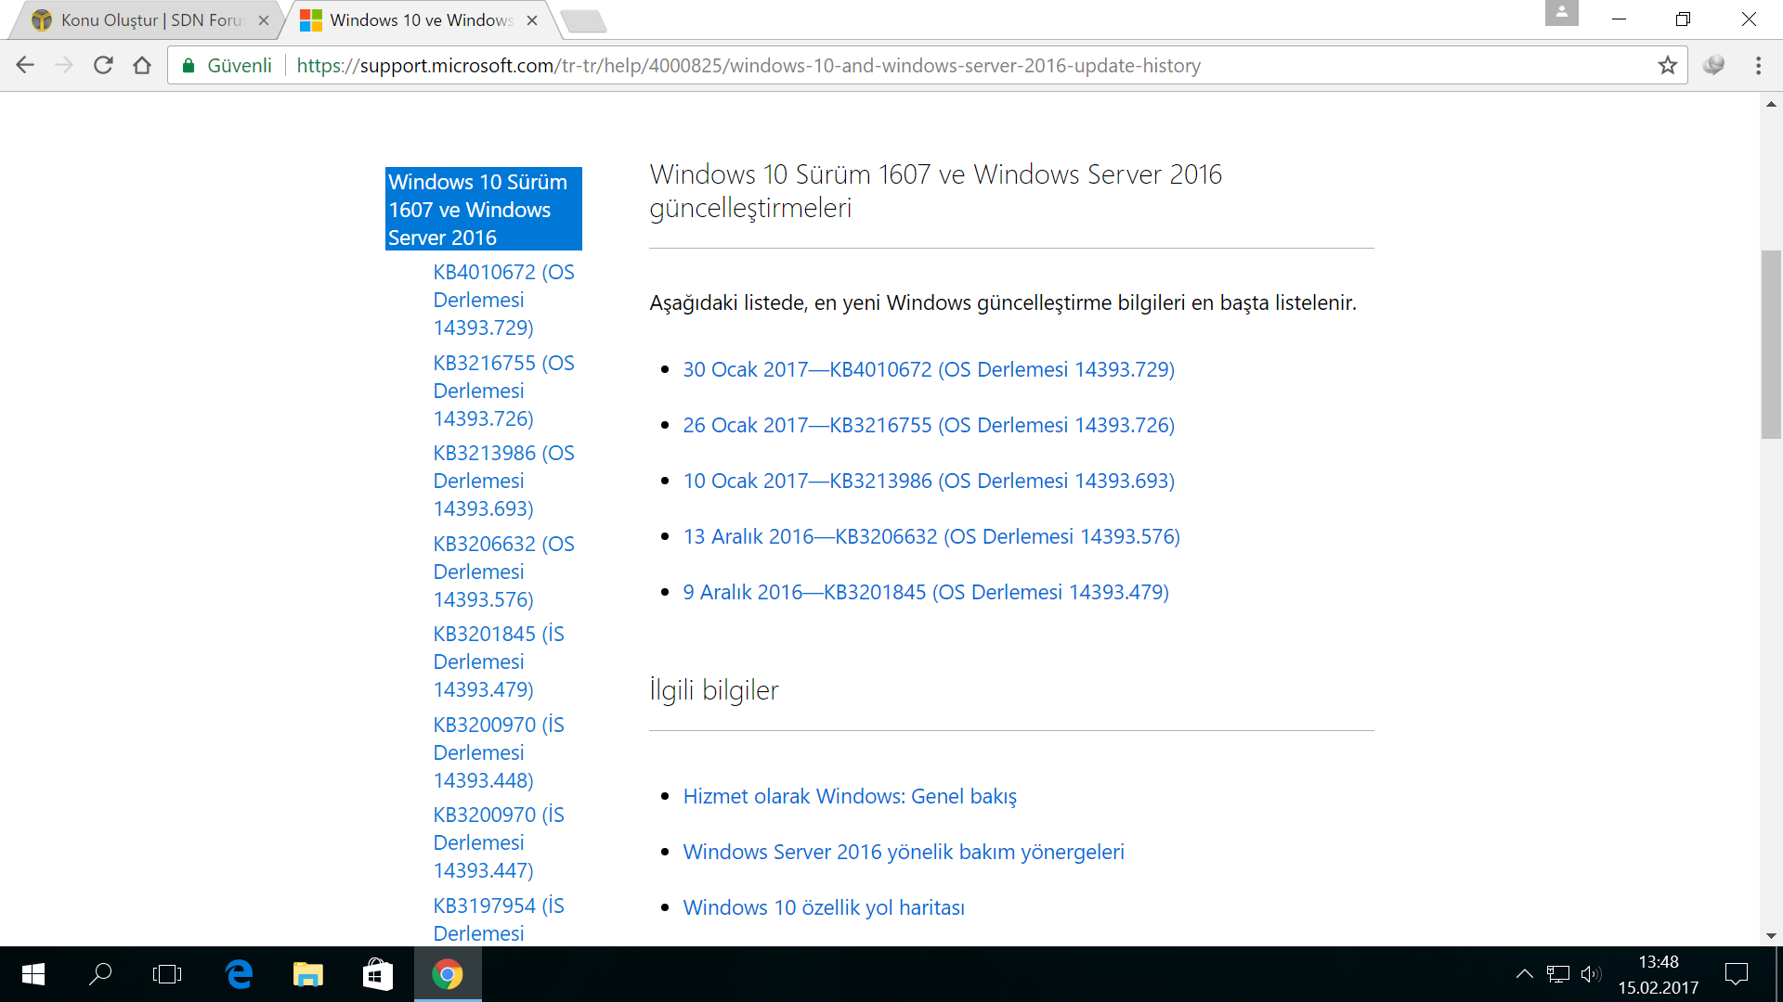Open 13 Aralık 2016 KB3206632 link
1783x1002 pixels.
[931, 536]
